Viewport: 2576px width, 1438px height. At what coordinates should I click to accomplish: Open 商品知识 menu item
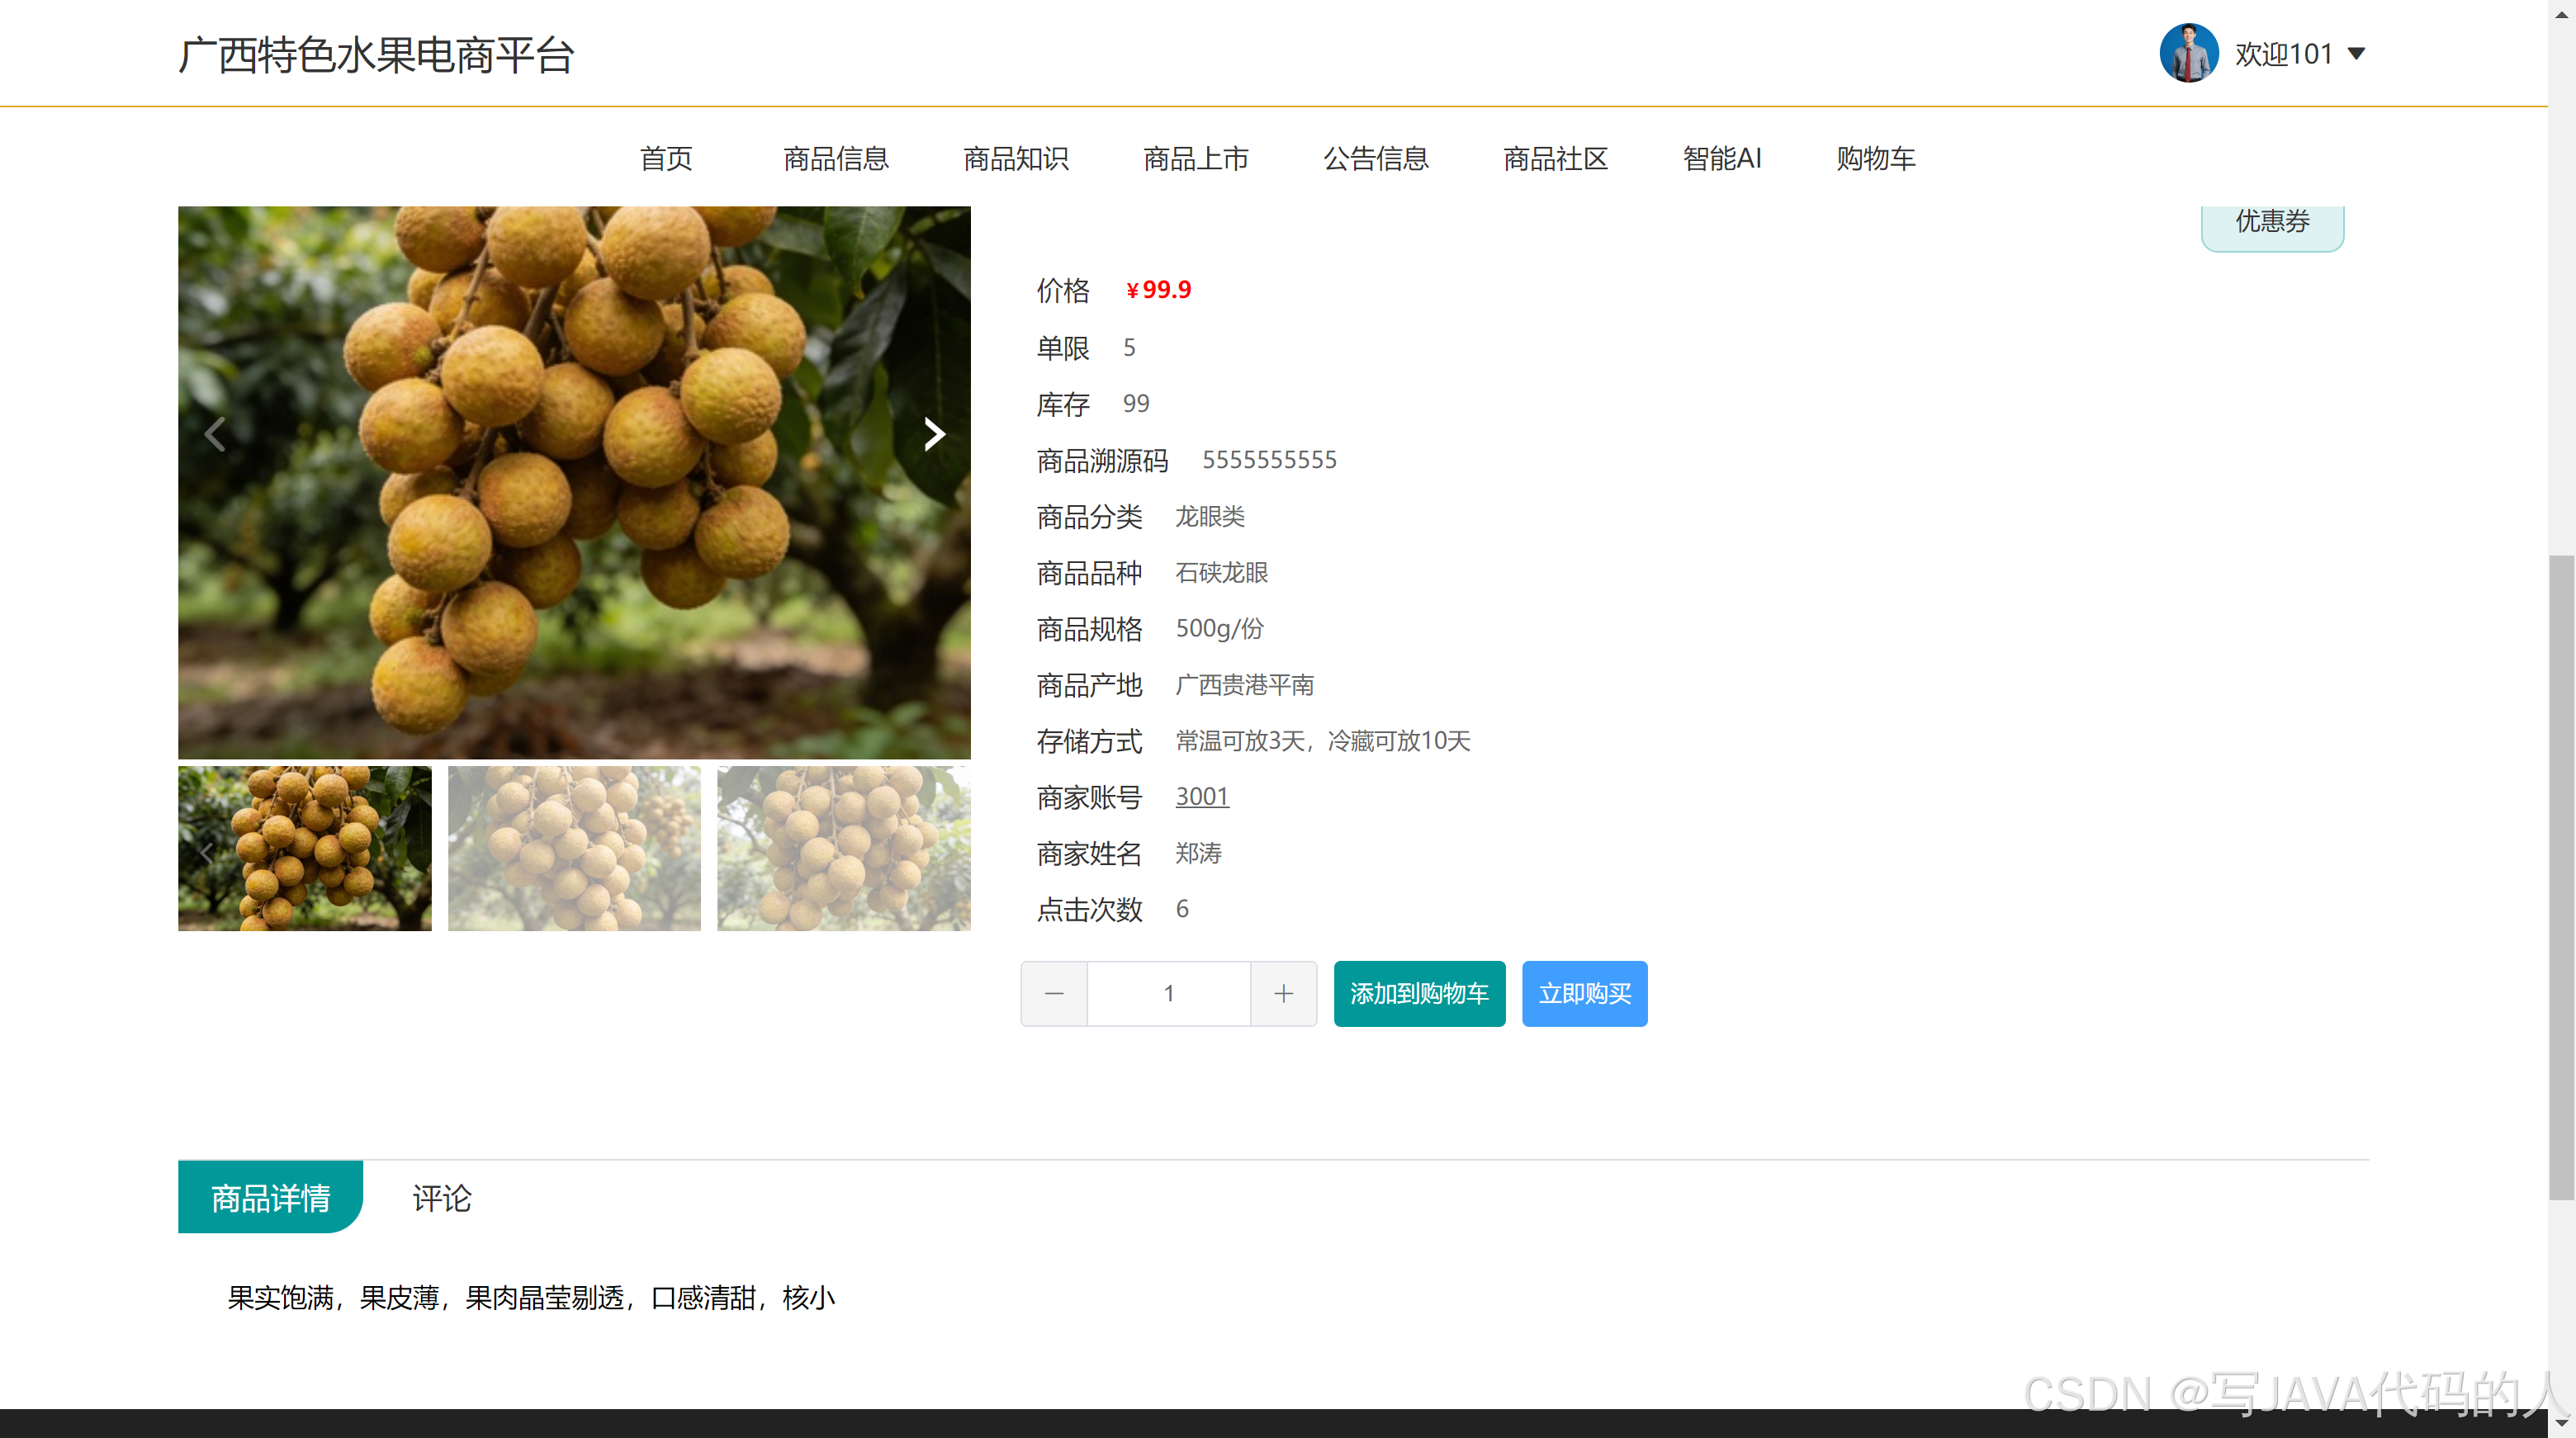click(x=1016, y=158)
